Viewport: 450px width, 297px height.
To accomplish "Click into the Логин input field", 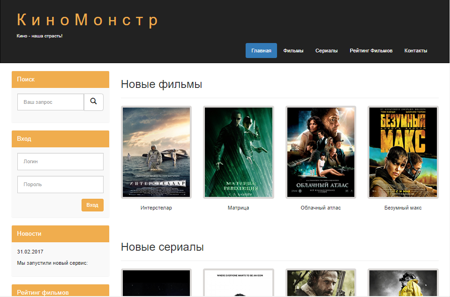I will pos(60,161).
